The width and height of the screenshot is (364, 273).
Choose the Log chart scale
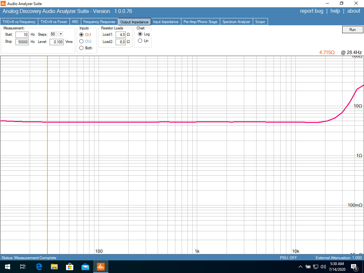pos(140,34)
